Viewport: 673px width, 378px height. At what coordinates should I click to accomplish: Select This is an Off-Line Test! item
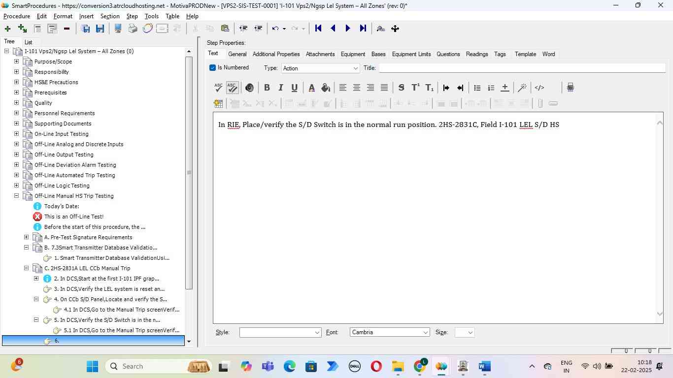pos(74,217)
